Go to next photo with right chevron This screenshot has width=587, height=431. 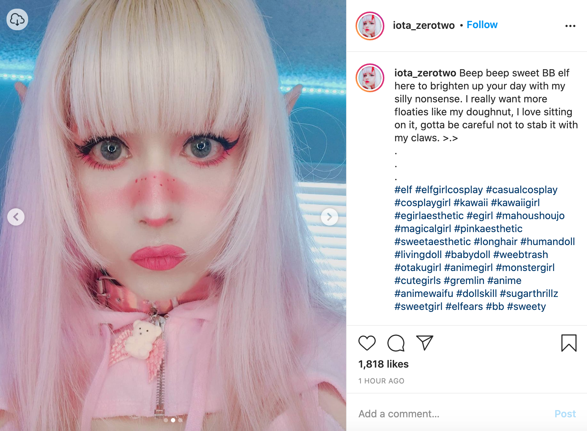[x=330, y=217]
